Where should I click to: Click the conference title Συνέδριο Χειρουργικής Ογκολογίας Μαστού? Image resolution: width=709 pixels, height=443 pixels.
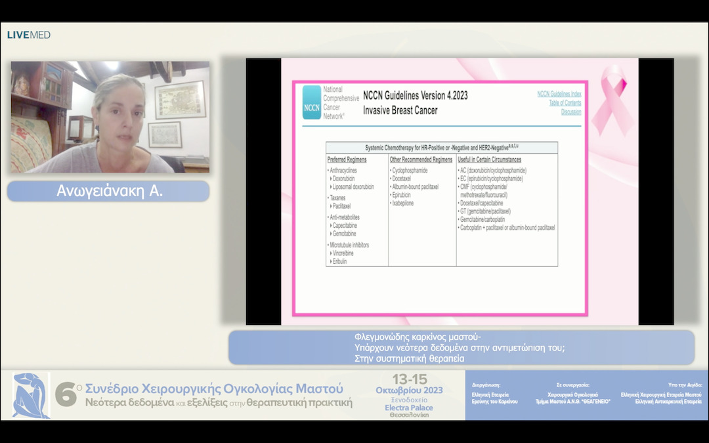pyautogui.click(x=214, y=388)
